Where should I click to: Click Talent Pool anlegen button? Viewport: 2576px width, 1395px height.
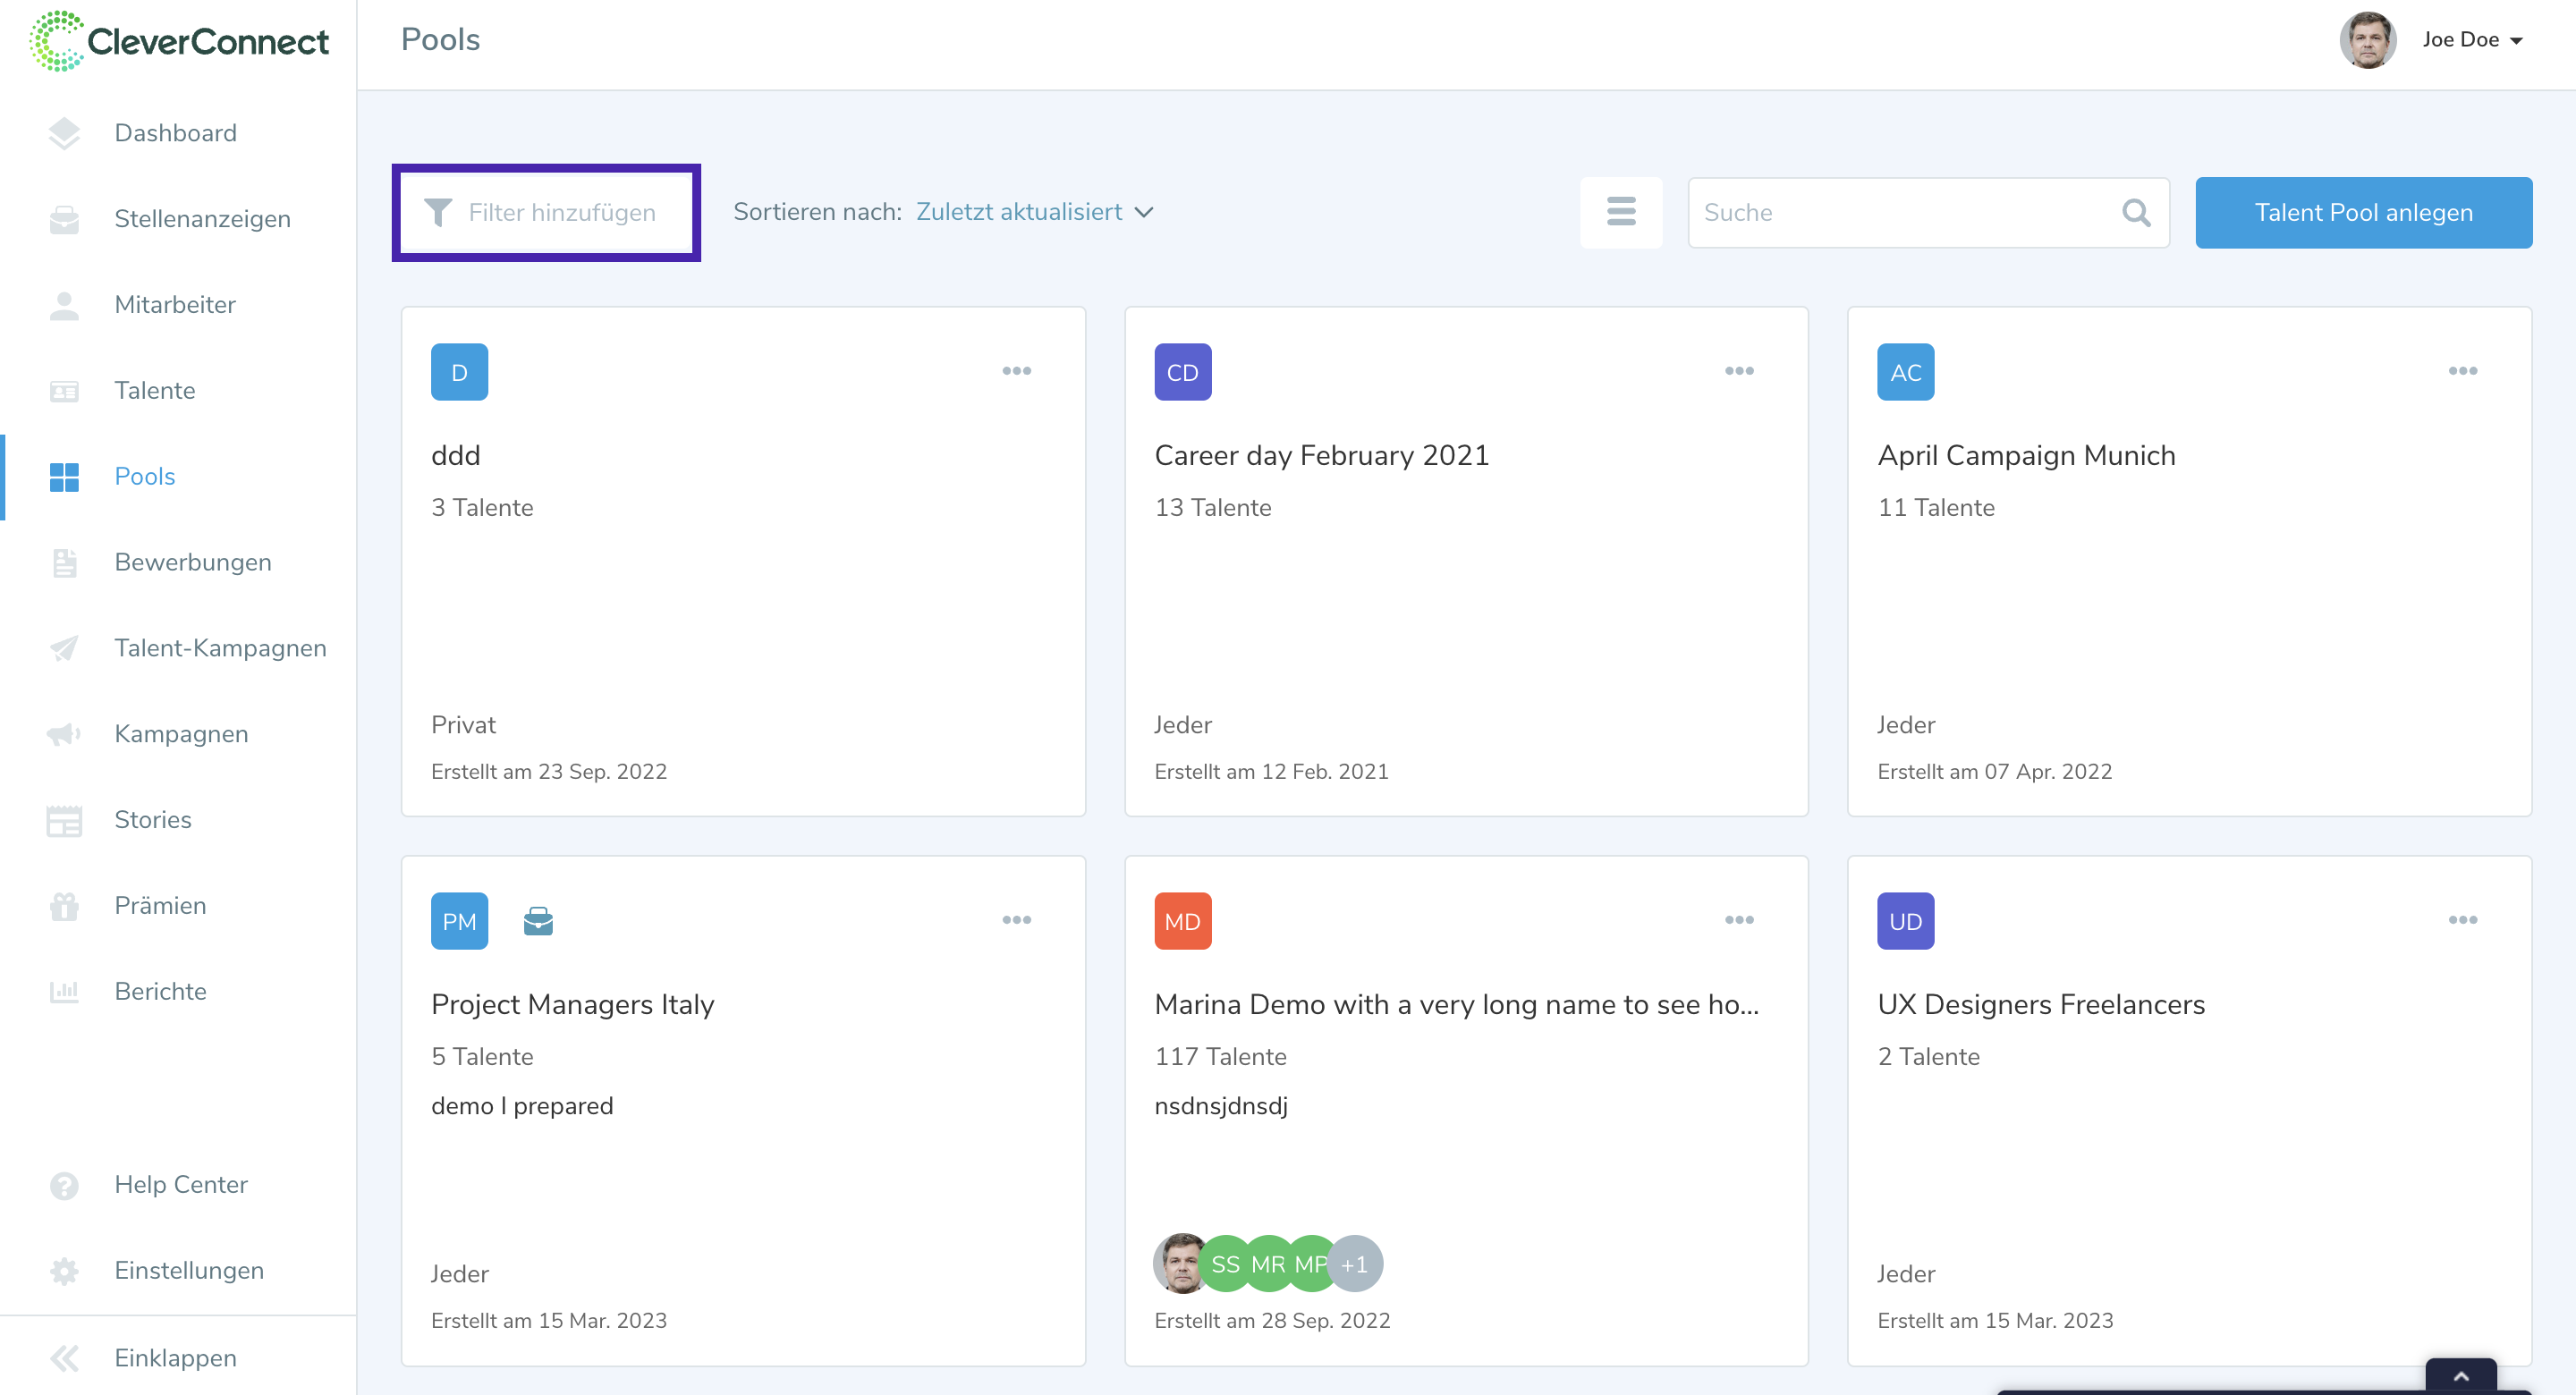tap(2362, 212)
